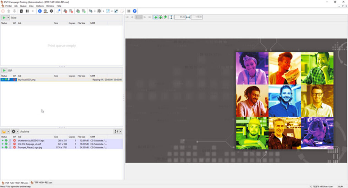Switch to the TIFF HIGH-RES.cos tab
The image size is (348, 188).
coord(42,183)
